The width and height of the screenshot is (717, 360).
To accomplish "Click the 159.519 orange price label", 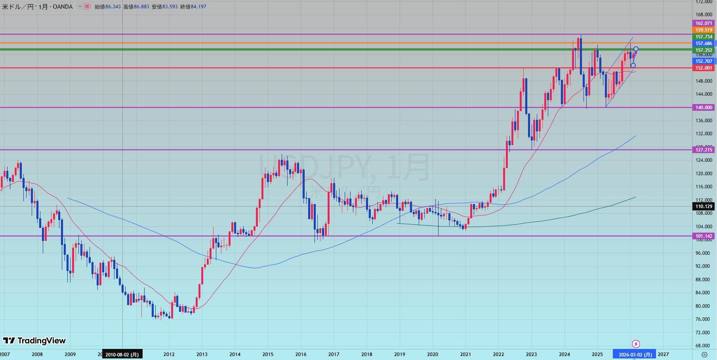I will point(704,30).
